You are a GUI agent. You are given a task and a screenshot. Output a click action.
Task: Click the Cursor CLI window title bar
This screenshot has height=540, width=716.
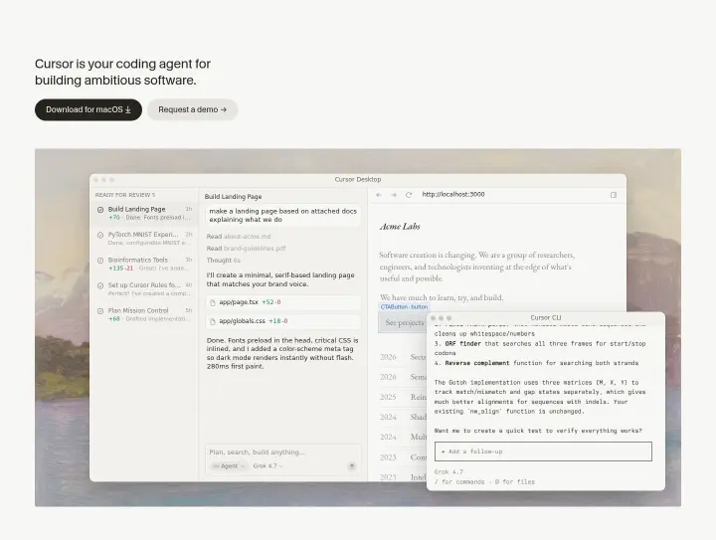pyautogui.click(x=546, y=317)
